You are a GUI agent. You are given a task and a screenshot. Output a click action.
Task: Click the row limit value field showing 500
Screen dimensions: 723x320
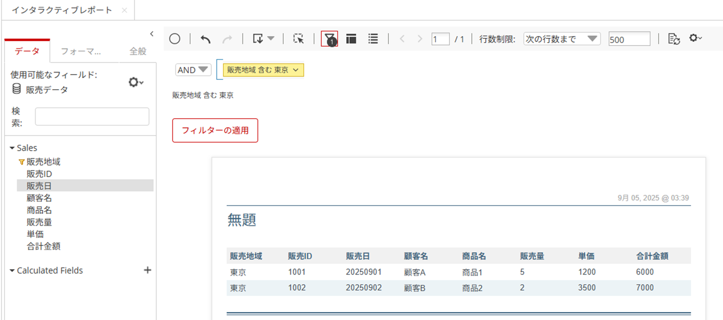point(629,39)
